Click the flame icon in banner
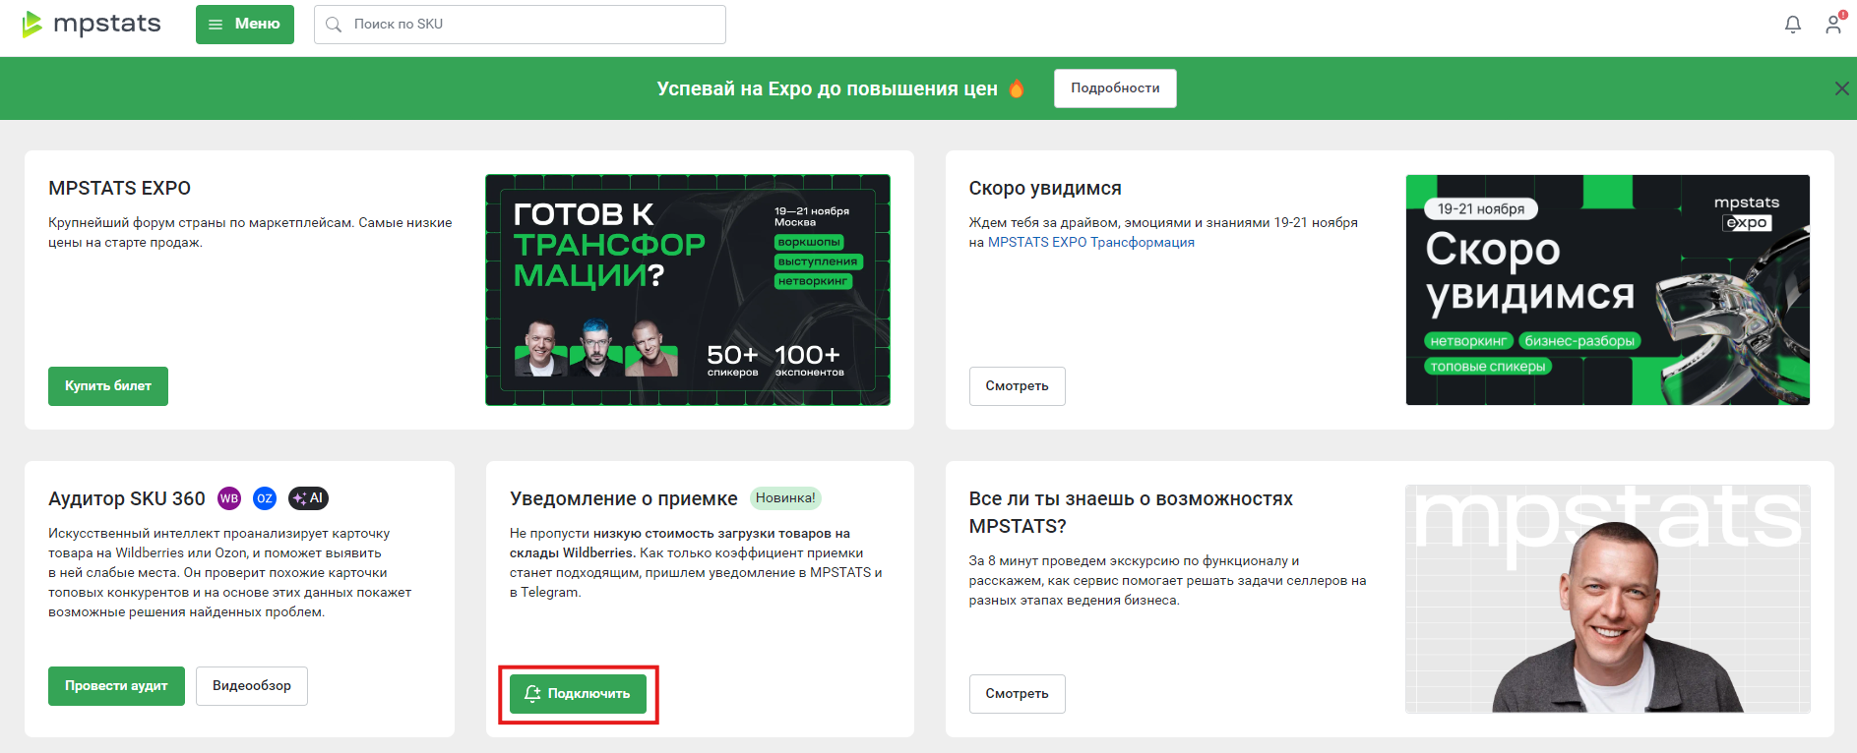1857x753 pixels. pyautogui.click(x=1017, y=88)
